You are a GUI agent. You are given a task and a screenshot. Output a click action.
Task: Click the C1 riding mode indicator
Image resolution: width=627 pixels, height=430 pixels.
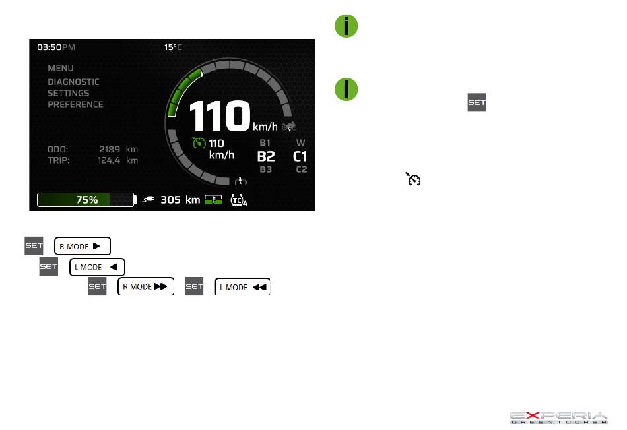tap(300, 156)
